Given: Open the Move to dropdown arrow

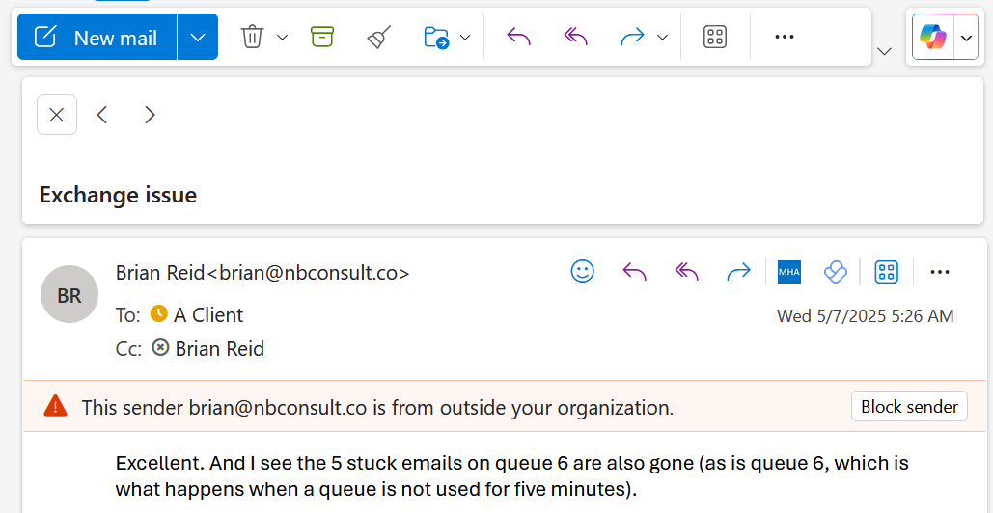Looking at the screenshot, I should pyautogui.click(x=465, y=37).
